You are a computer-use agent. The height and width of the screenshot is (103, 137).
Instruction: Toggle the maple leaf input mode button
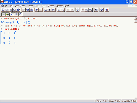[x=7, y=14]
